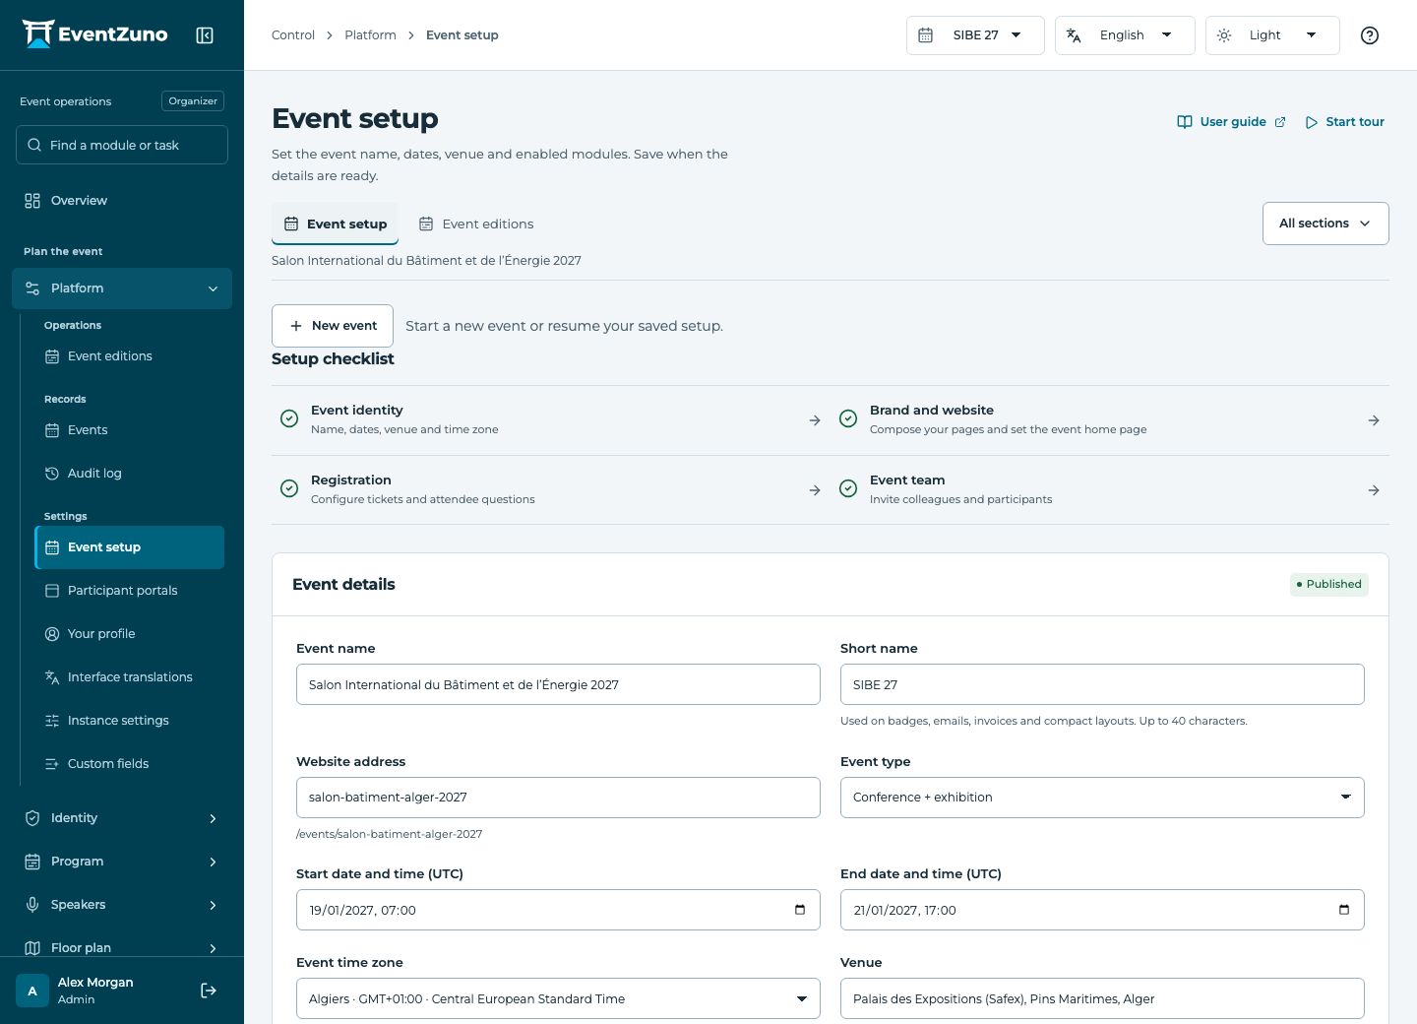Click the Alex Morgan avatar
This screenshot has height=1024, width=1417.
32,991
